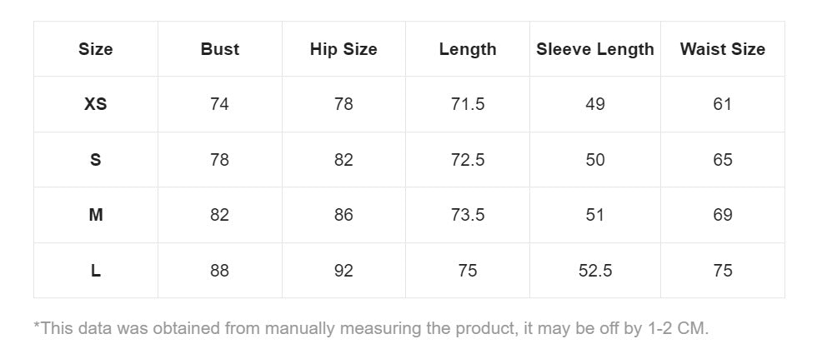The height and width of the screenshot is (349, 822).
Task: Click the length value 72.5
Action: pyautogui.click(x=467, y=160)
